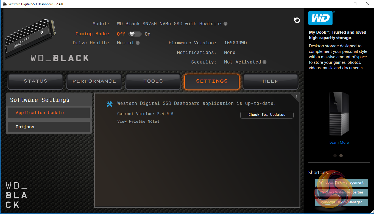
Task: Select Application Update in Software Settings
Action: tap(49, 113)
